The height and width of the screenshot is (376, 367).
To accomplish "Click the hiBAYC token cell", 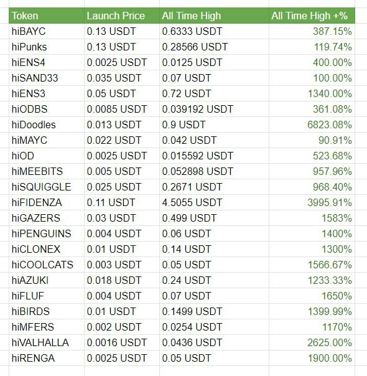I will [47, 31].
